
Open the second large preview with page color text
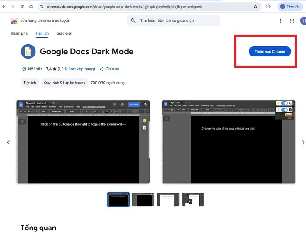click(229, 142)
